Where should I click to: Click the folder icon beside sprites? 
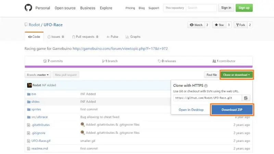click(29, 109)
